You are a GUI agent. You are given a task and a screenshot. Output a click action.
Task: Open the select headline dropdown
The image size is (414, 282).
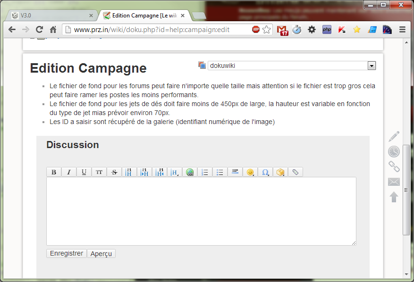175,172
